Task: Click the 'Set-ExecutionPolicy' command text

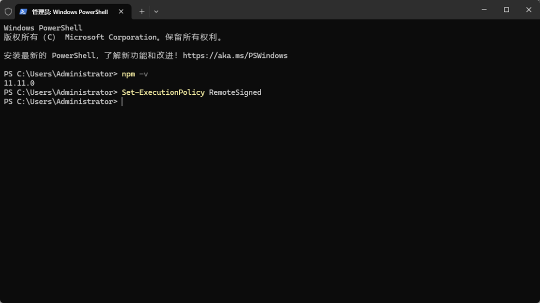Action: [x=163, y=92]
